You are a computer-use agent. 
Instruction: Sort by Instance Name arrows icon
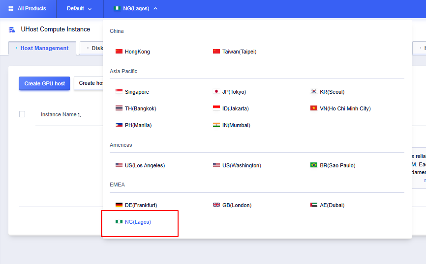click(x=79, y=115)
